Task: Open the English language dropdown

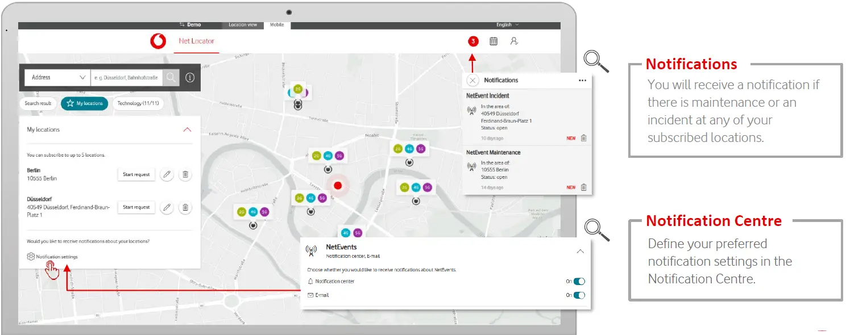Action: (x=507, y=25)
